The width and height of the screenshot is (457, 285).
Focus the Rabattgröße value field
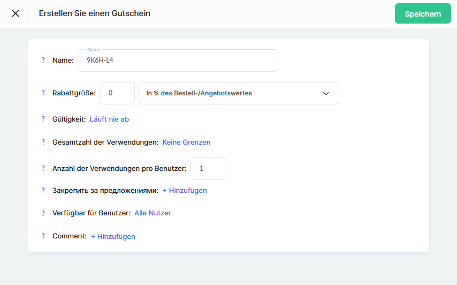[x=117, y=93]
